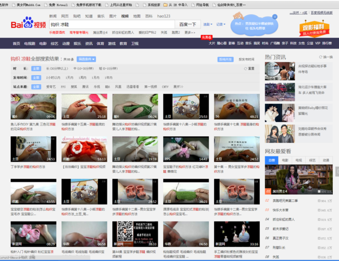Open 电视剧 in the dark navigation bar

(29, 43)
